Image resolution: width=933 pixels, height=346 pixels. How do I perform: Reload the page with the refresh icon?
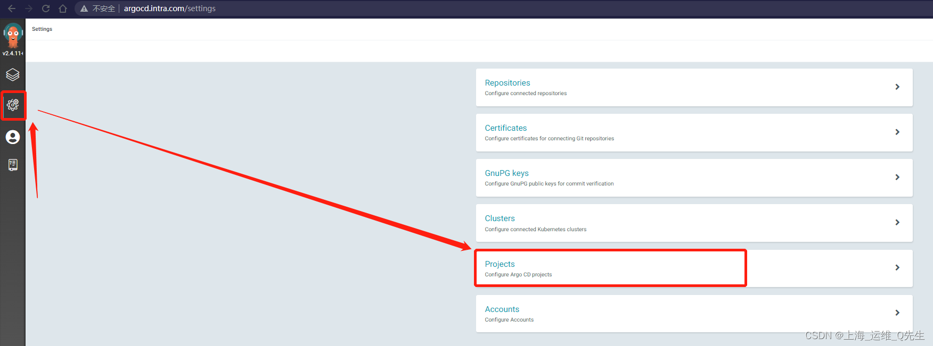[46, 9]
